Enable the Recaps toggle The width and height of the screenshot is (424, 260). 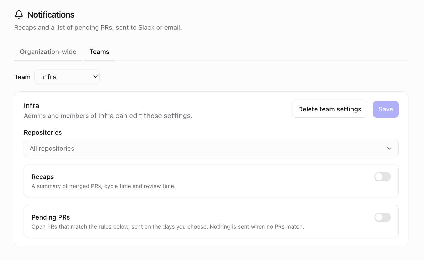point(382,177)
